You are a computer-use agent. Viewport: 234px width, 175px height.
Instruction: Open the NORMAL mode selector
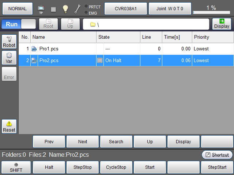17,8
